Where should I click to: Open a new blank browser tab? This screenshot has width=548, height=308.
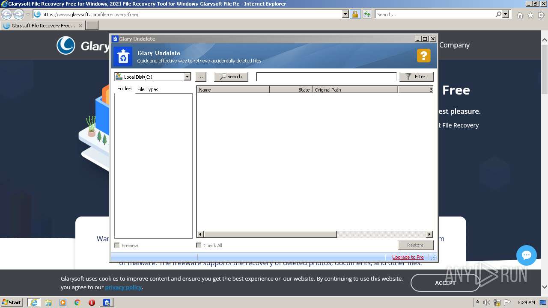92,26
